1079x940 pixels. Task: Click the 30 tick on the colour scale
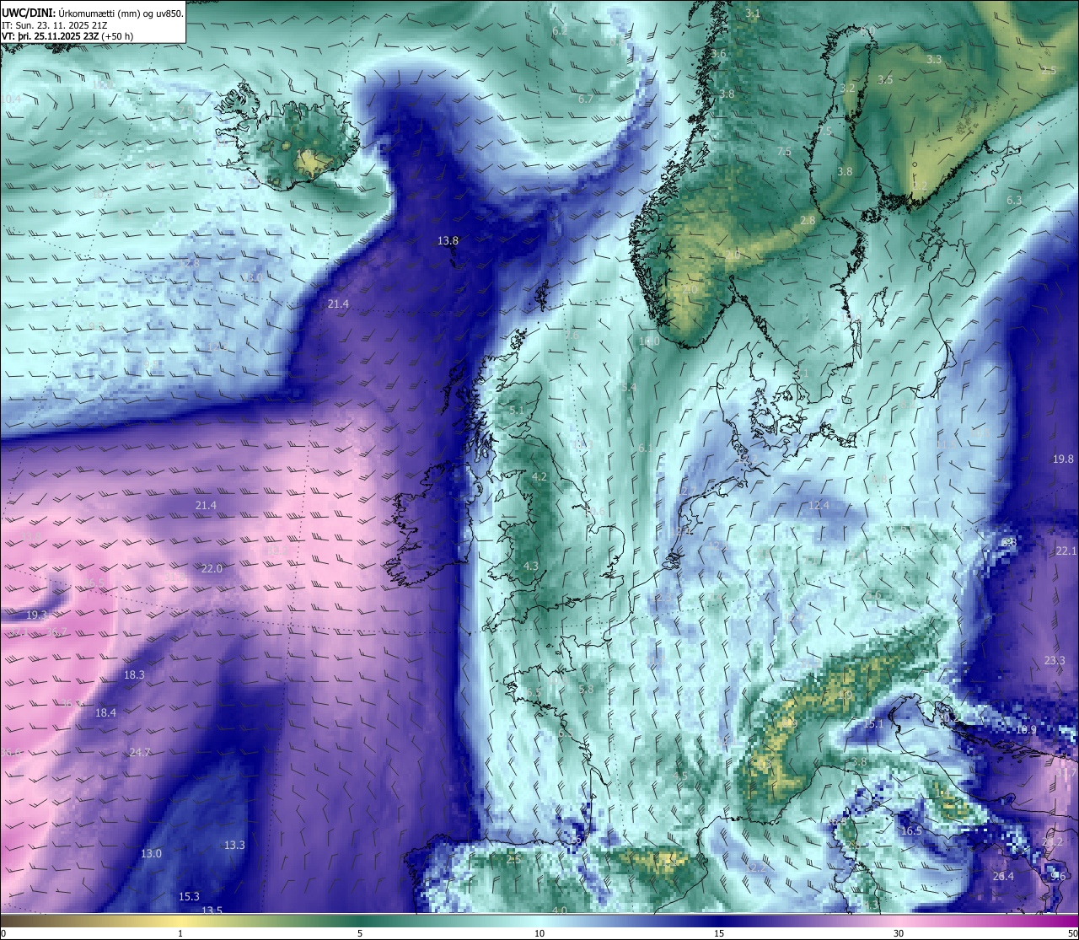[x=899, y=932]
